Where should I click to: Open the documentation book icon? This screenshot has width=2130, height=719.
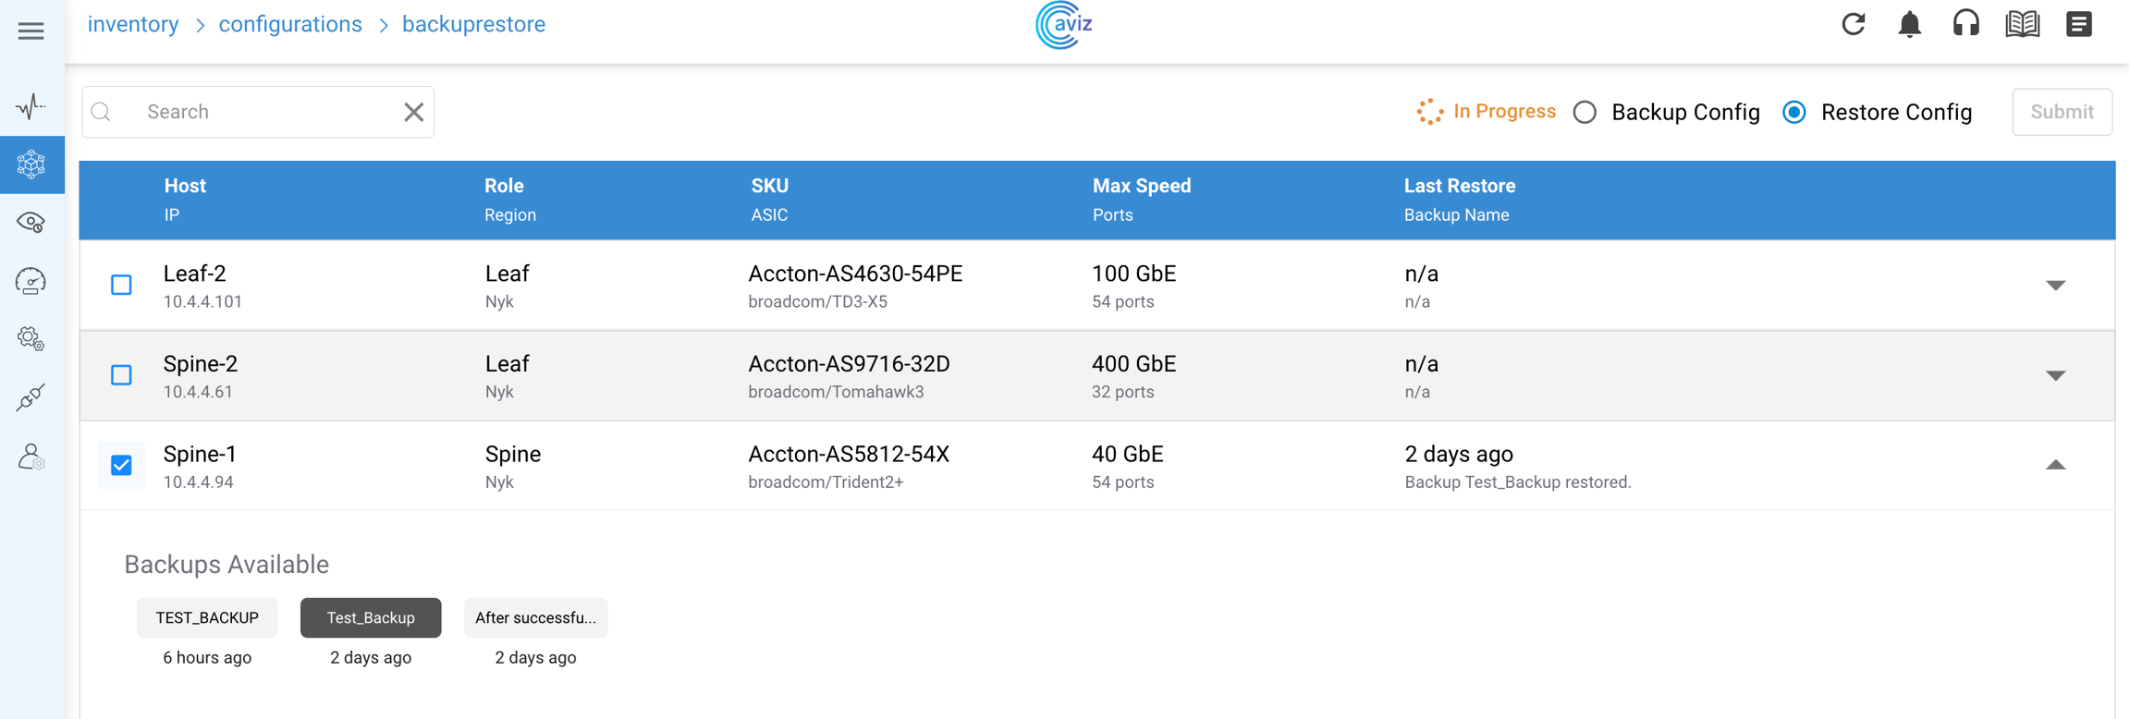[x=2022, y=24]
